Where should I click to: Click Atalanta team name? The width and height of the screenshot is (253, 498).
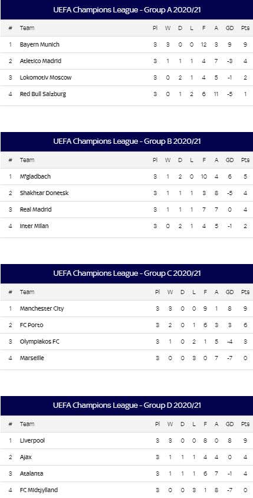click(31, 474)
